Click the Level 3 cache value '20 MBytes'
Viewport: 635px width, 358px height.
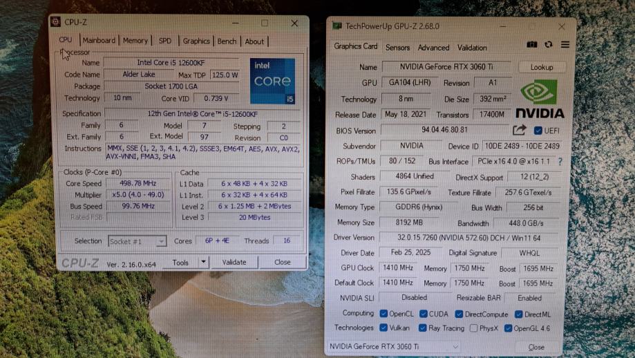pos(254,217)
